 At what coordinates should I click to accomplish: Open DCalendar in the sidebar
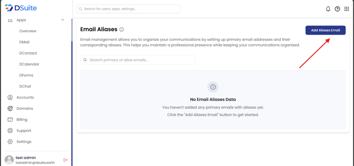(x=29, y=64)
